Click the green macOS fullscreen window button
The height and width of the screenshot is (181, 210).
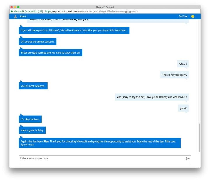[18, 7]
